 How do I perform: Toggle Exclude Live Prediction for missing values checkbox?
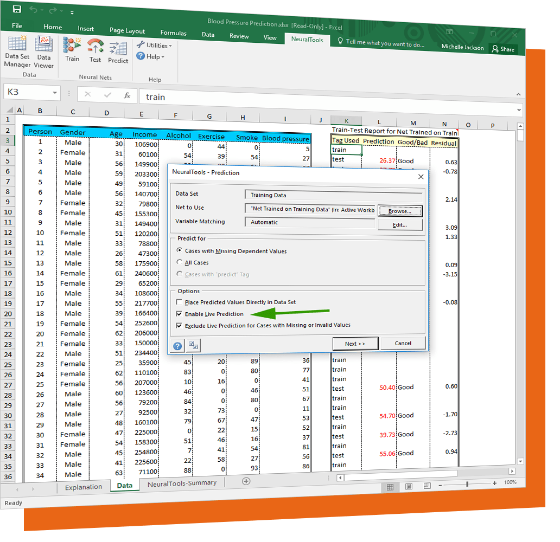[x=179, y=325]
